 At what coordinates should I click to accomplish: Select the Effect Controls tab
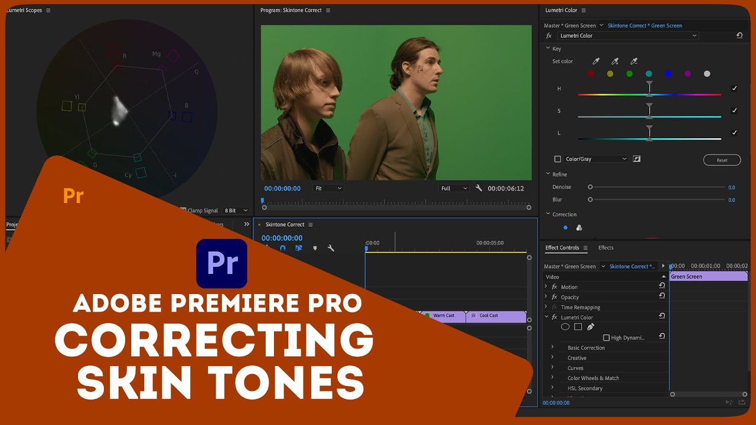(562, 248)
